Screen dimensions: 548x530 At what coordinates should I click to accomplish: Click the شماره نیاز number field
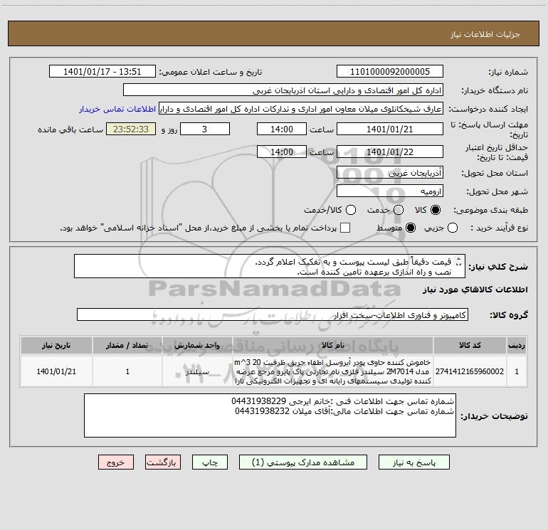(x=390, y=71)
